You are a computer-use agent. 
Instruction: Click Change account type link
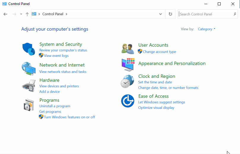(159, 52)
